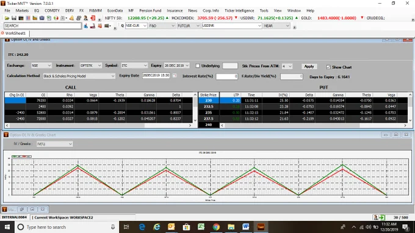Open the Ticker Intelligence menu
This screenshot has width=415, height=233.
pyautogui.click(x=239, y=10)
